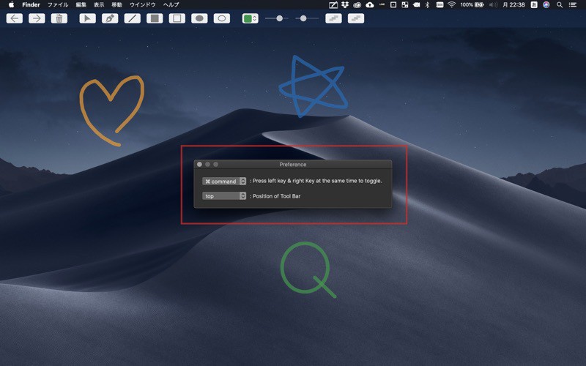Open the 移動 menu
586x366 pixels.
point(117,5)
